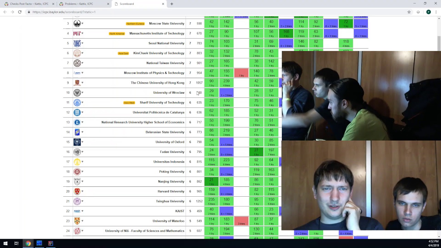This screenshot has width=441, height=248.
Task: Click the Sharif University logo
Action: (x=77, y=102)
